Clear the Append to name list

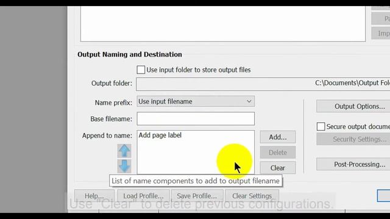pos(278,168)
